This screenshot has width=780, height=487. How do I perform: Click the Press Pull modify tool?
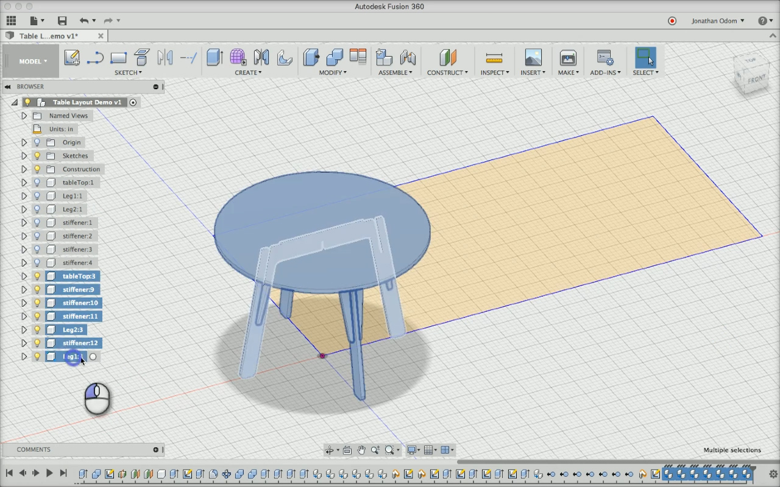[x=311, y=57]
